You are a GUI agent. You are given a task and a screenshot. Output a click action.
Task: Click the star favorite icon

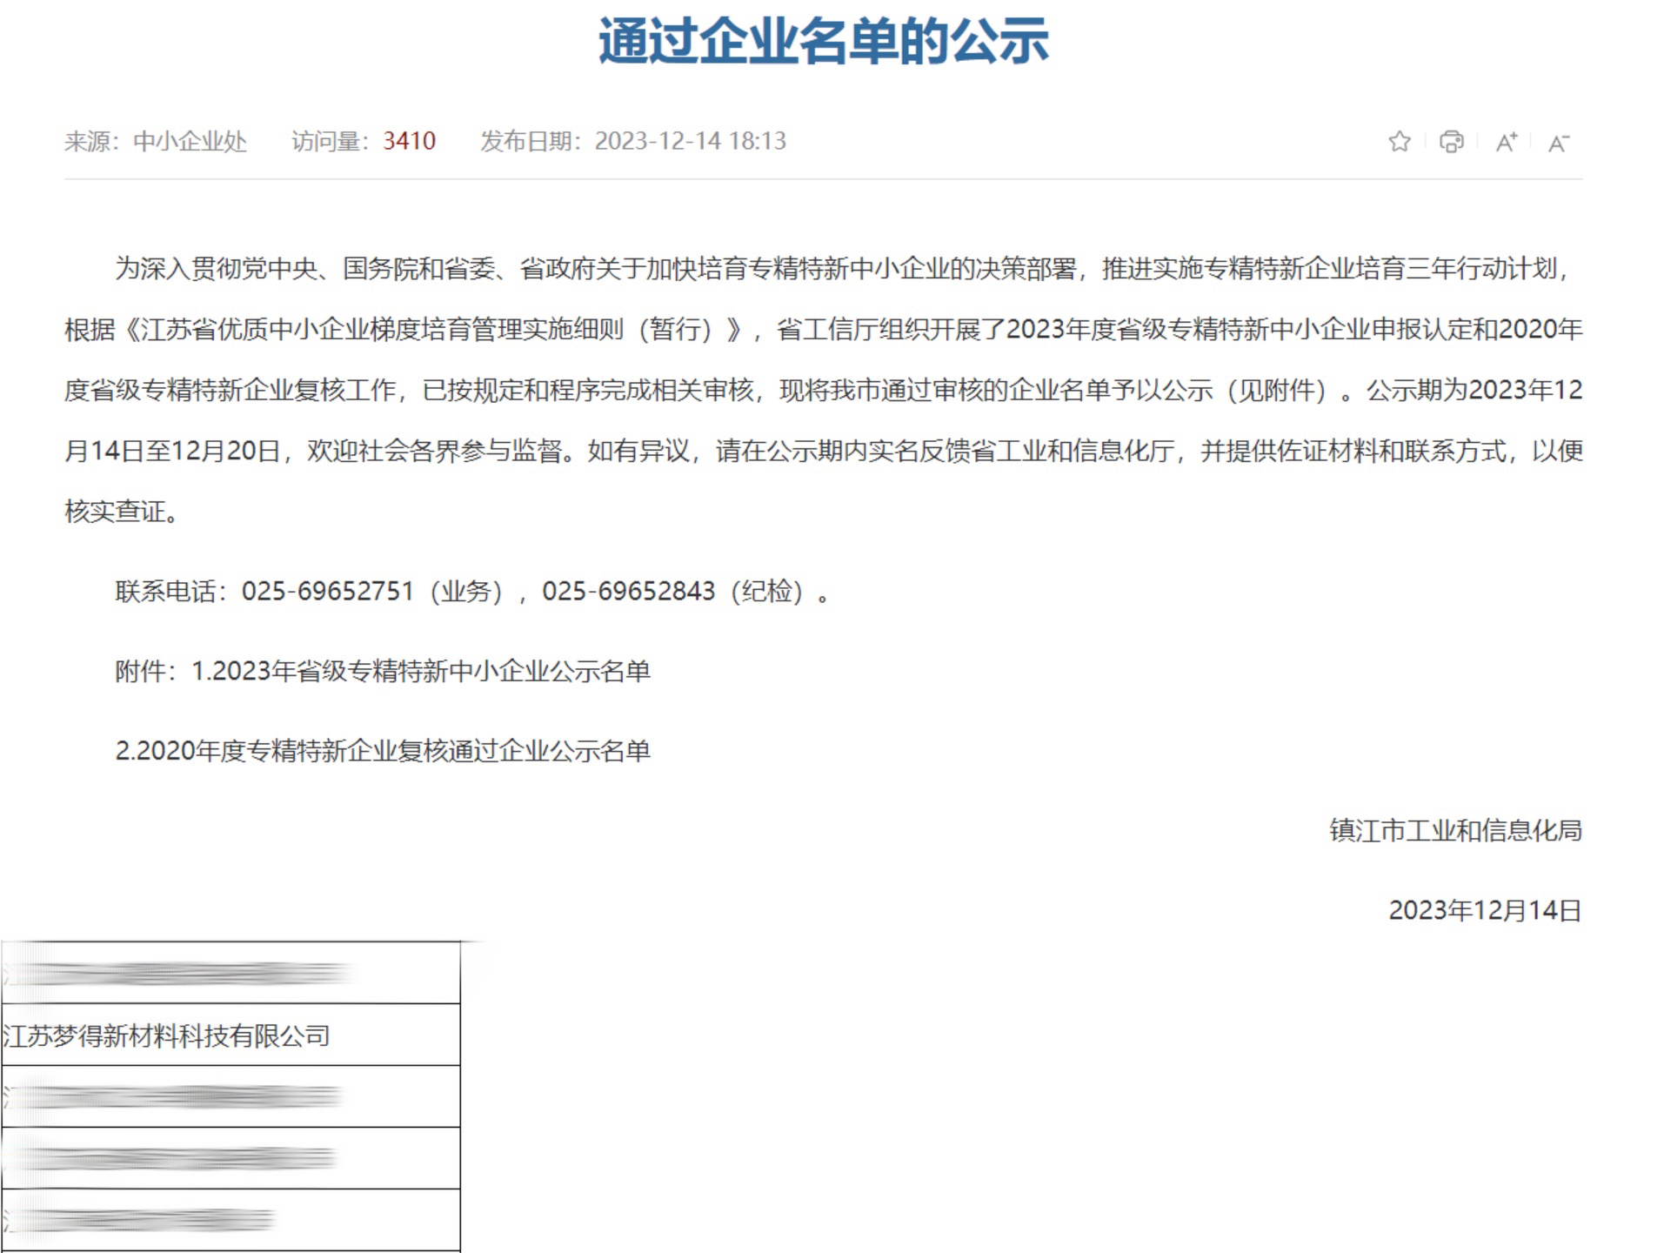pos(1399,141)
